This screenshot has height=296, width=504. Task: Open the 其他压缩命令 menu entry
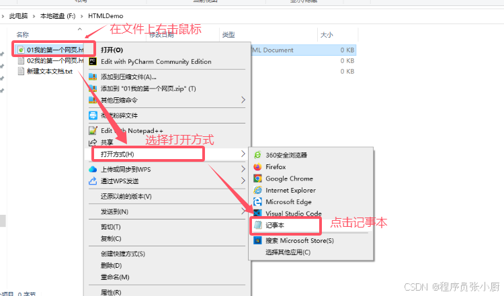pyautogui.click(x=167, y=100)
